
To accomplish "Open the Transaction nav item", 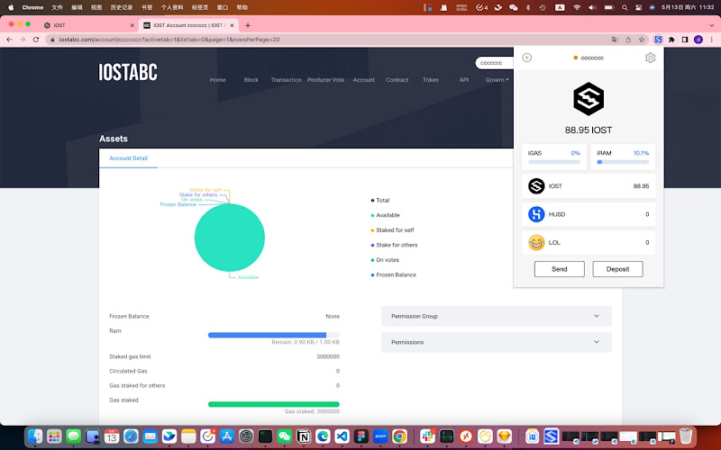I will 286,80.
